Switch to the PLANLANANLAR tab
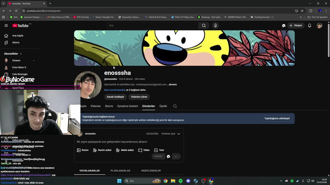This screenshot has height=185, width=330. 120,171
